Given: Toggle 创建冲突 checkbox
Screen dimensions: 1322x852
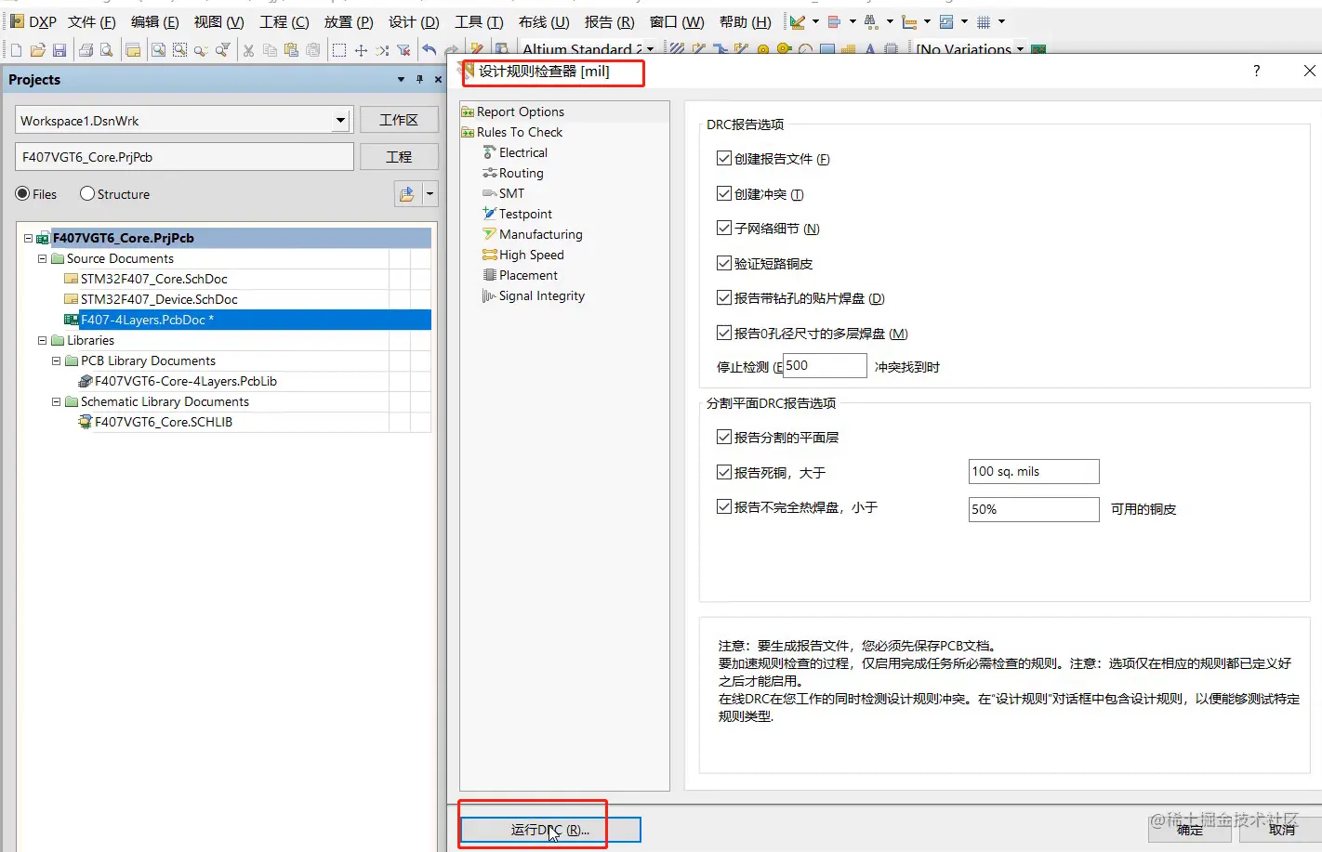Looking at the screenshot, I should (723, 193).
